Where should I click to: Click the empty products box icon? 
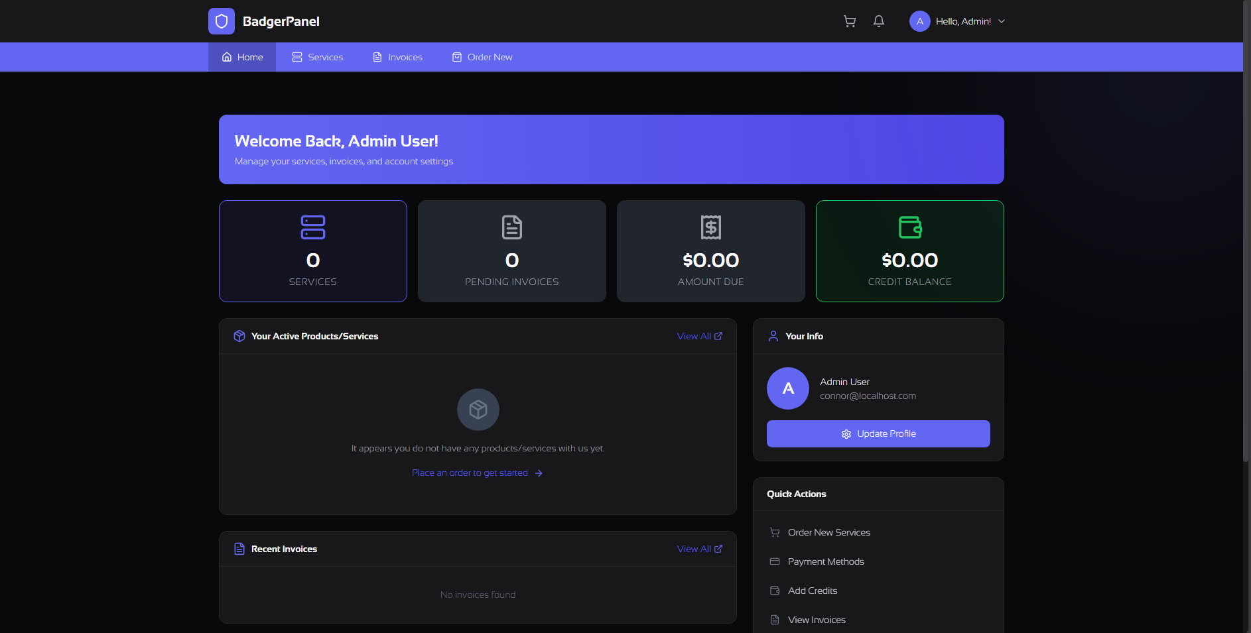pyautogui.click(x=478, y=410)
